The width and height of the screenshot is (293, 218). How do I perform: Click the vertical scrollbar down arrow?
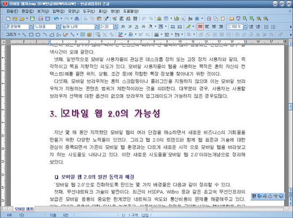click(290, 190)
